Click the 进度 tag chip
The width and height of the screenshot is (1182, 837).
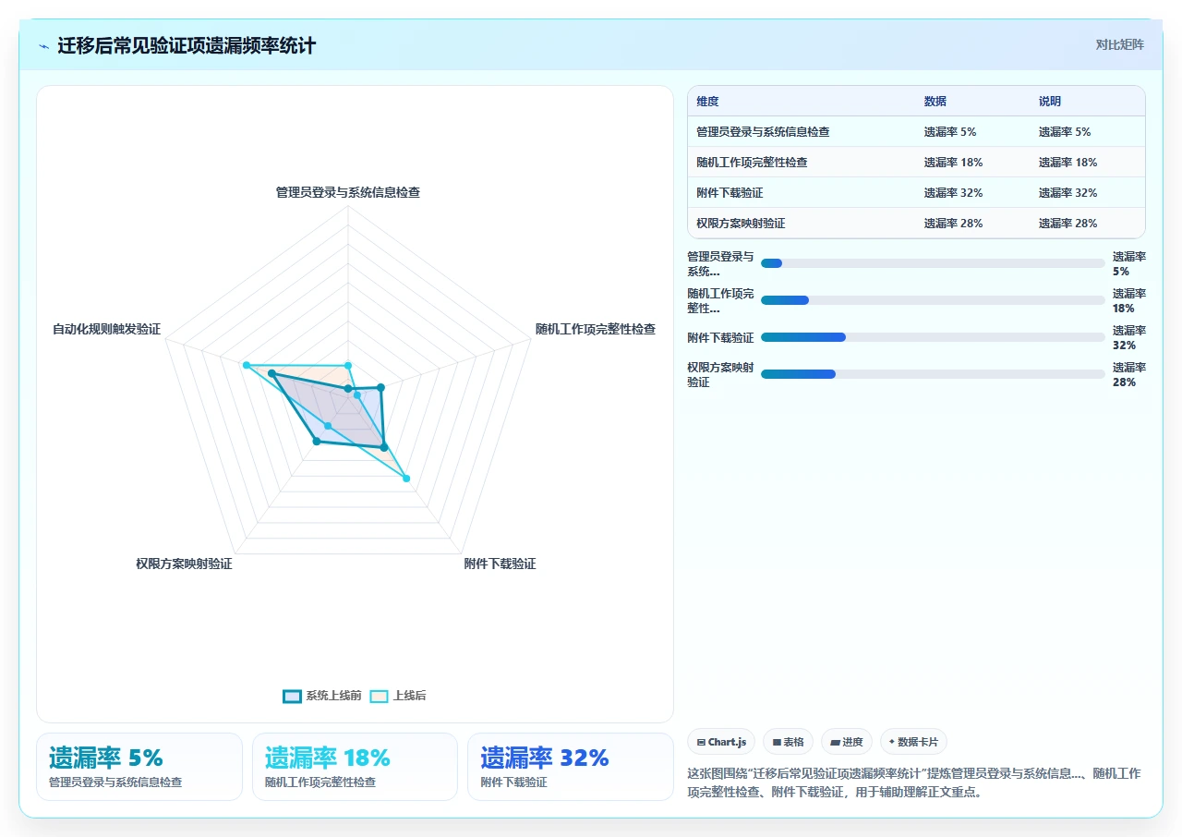pos(847,742)
